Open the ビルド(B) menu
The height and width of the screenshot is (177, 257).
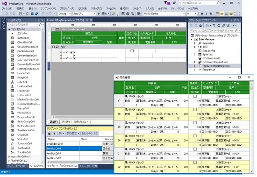pos(82,8)
